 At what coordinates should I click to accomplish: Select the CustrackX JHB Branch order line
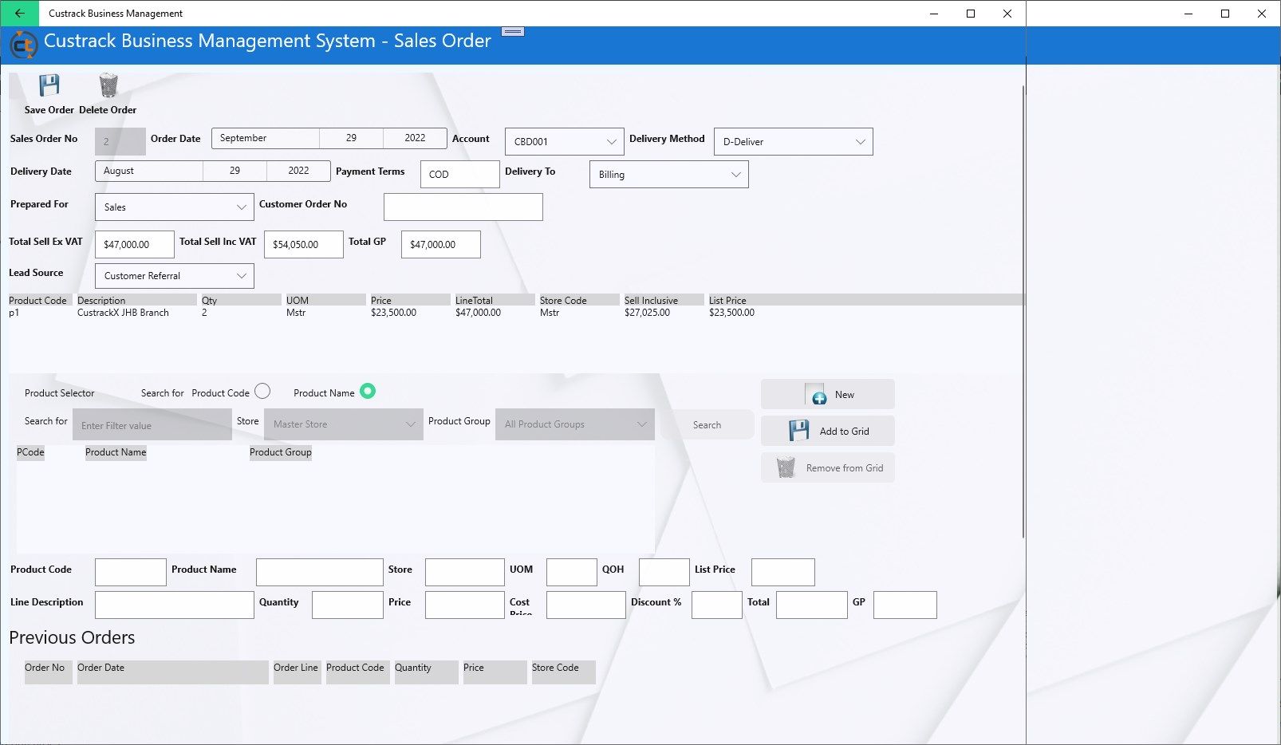point(516,313)
